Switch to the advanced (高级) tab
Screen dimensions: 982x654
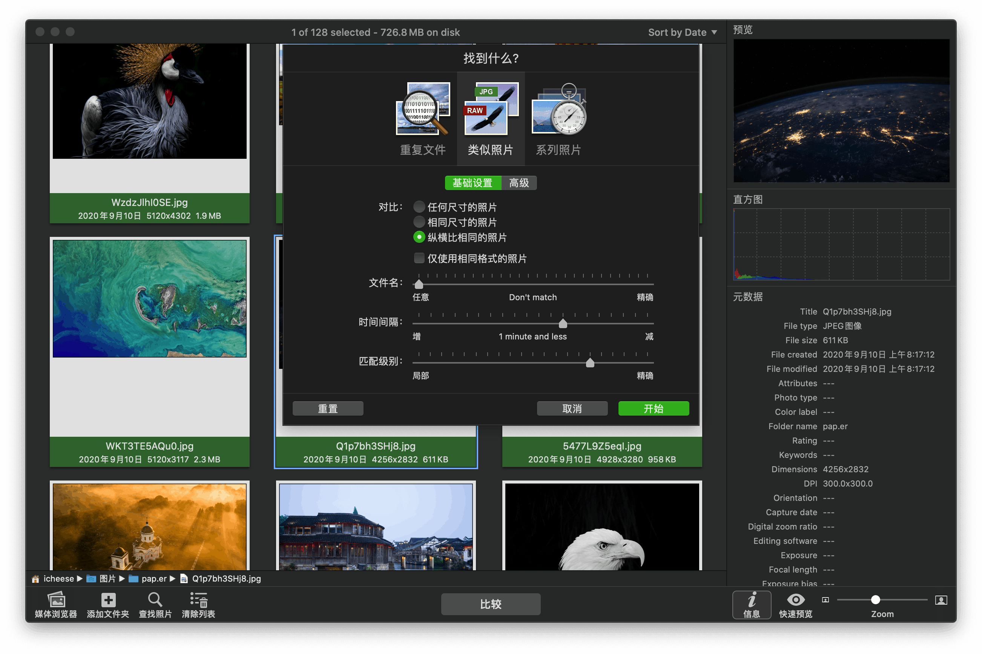coord(519,183)
